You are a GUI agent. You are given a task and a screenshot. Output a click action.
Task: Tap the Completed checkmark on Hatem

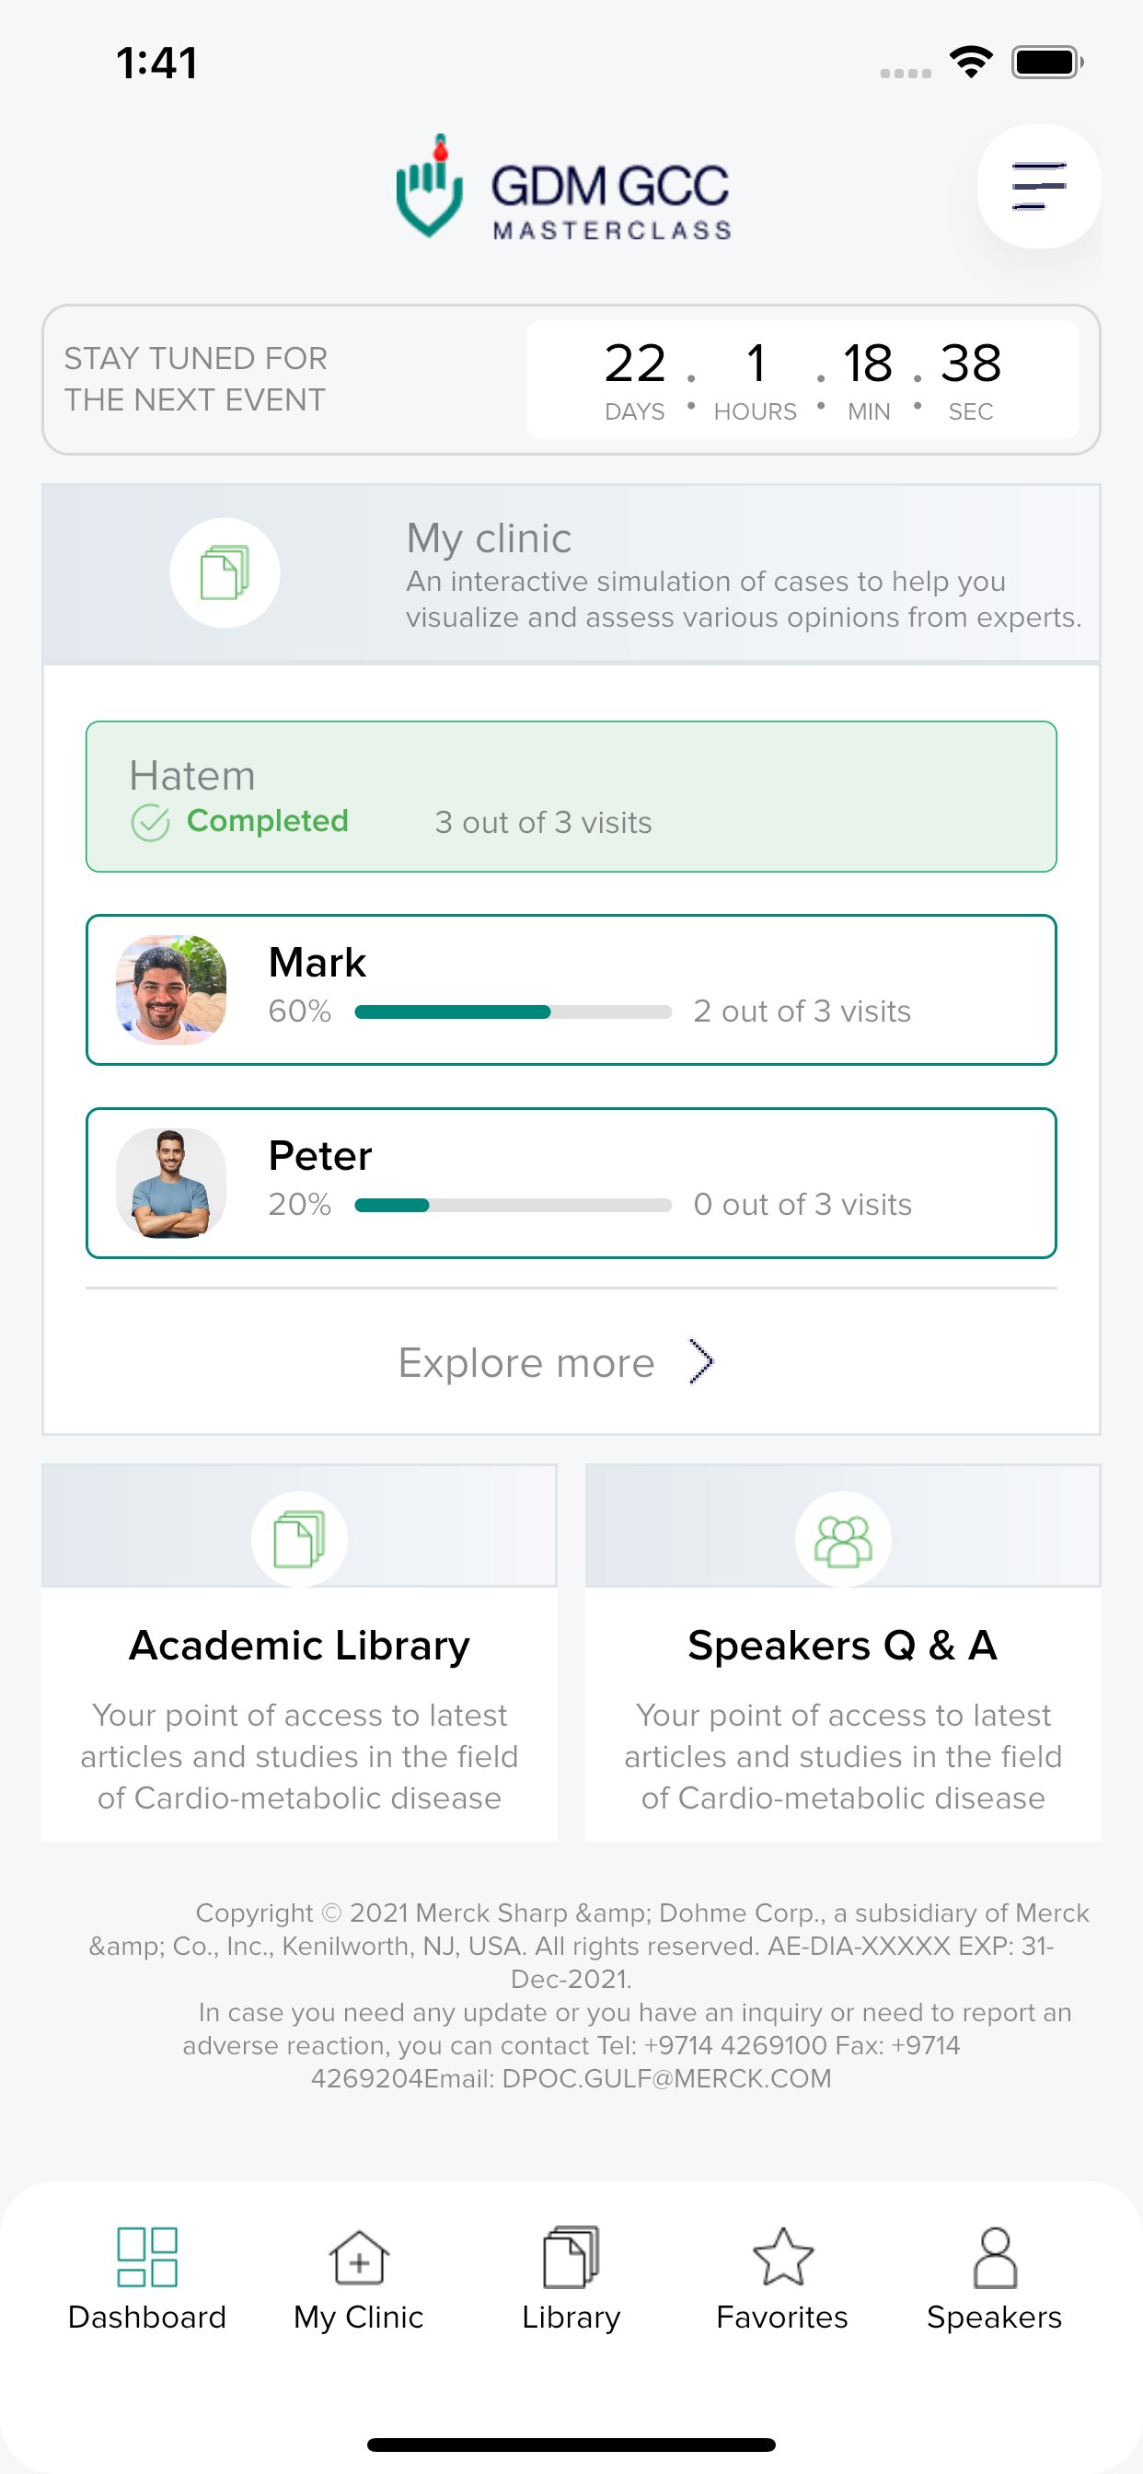(151, 823)
